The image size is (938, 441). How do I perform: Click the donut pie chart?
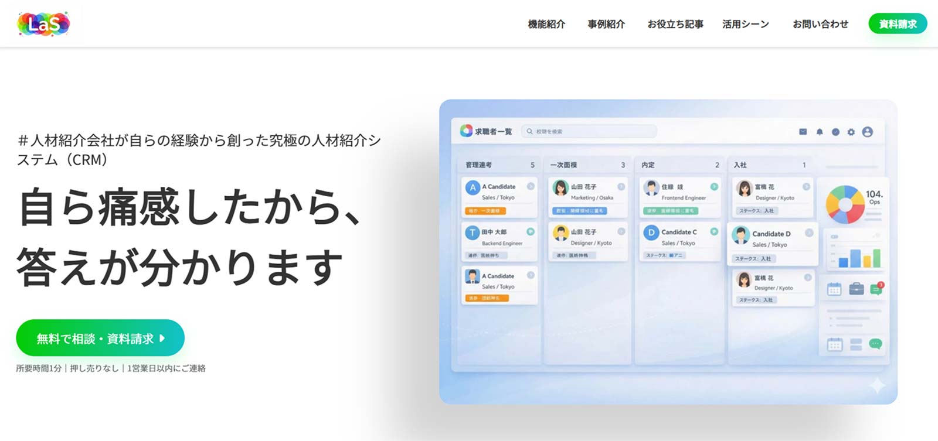pyautogui.click(x=845, y=205)
